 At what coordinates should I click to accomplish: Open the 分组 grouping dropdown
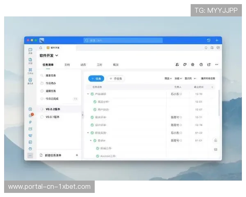coord(178,78)
